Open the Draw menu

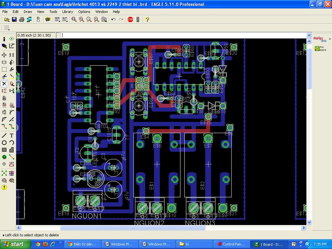click(28, 12)
